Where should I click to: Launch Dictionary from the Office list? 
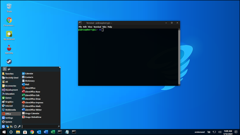[x=41, y=81]
